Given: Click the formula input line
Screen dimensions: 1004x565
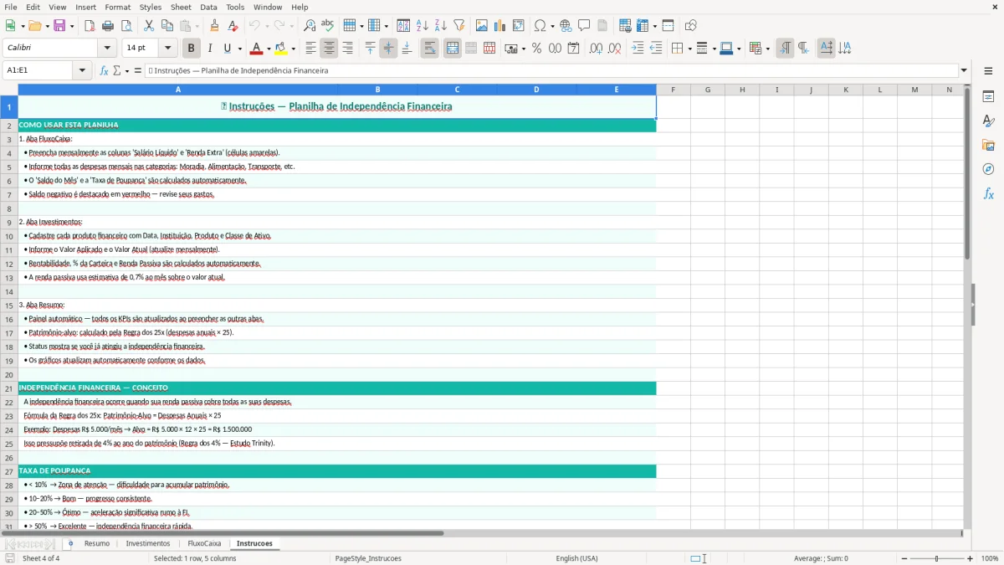Looking at the screenshot, I should 551,70.
